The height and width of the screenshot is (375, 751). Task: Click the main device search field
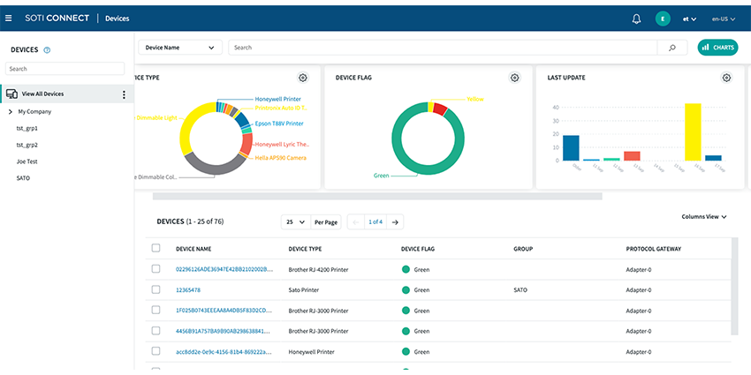coord(443,48)
